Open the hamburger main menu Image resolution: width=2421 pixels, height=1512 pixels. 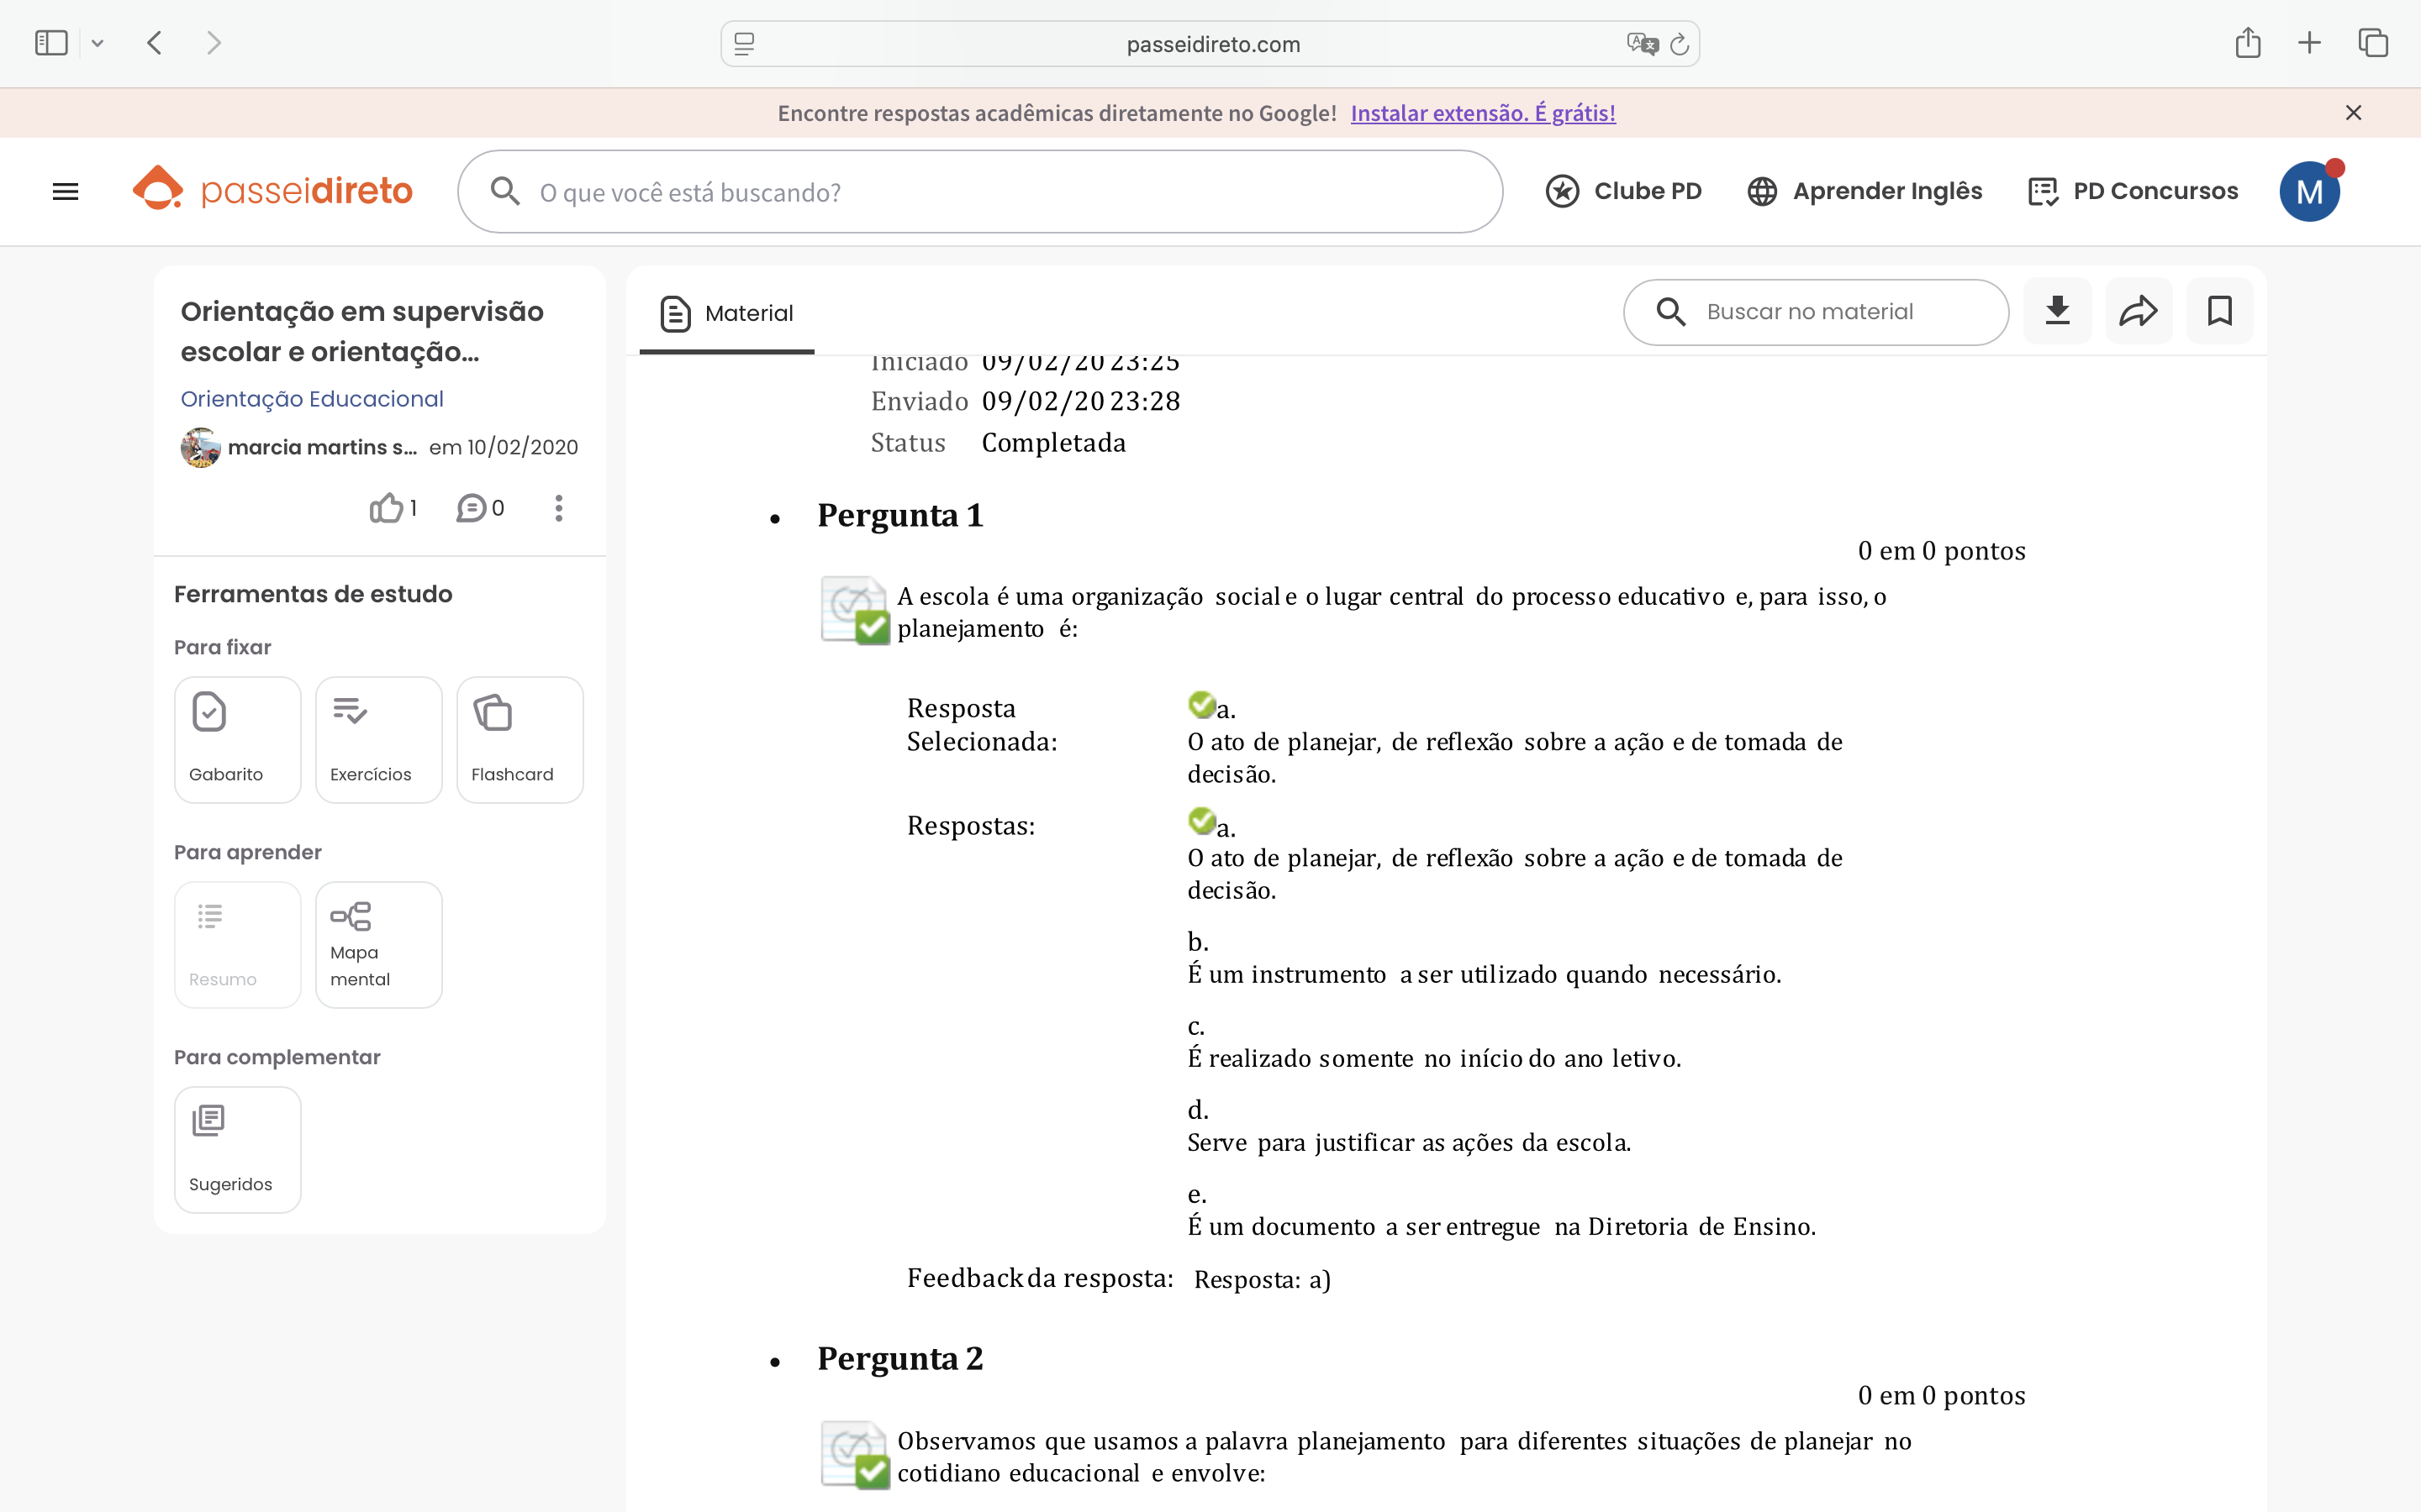click(x=65, y=191)
